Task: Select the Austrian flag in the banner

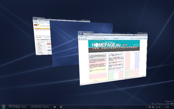Action: (x=93, y=49)
